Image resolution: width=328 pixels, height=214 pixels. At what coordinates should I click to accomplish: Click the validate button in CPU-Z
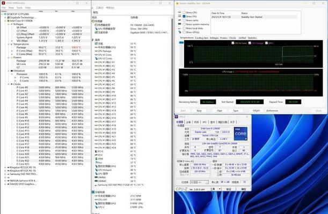tap(229, 189)
